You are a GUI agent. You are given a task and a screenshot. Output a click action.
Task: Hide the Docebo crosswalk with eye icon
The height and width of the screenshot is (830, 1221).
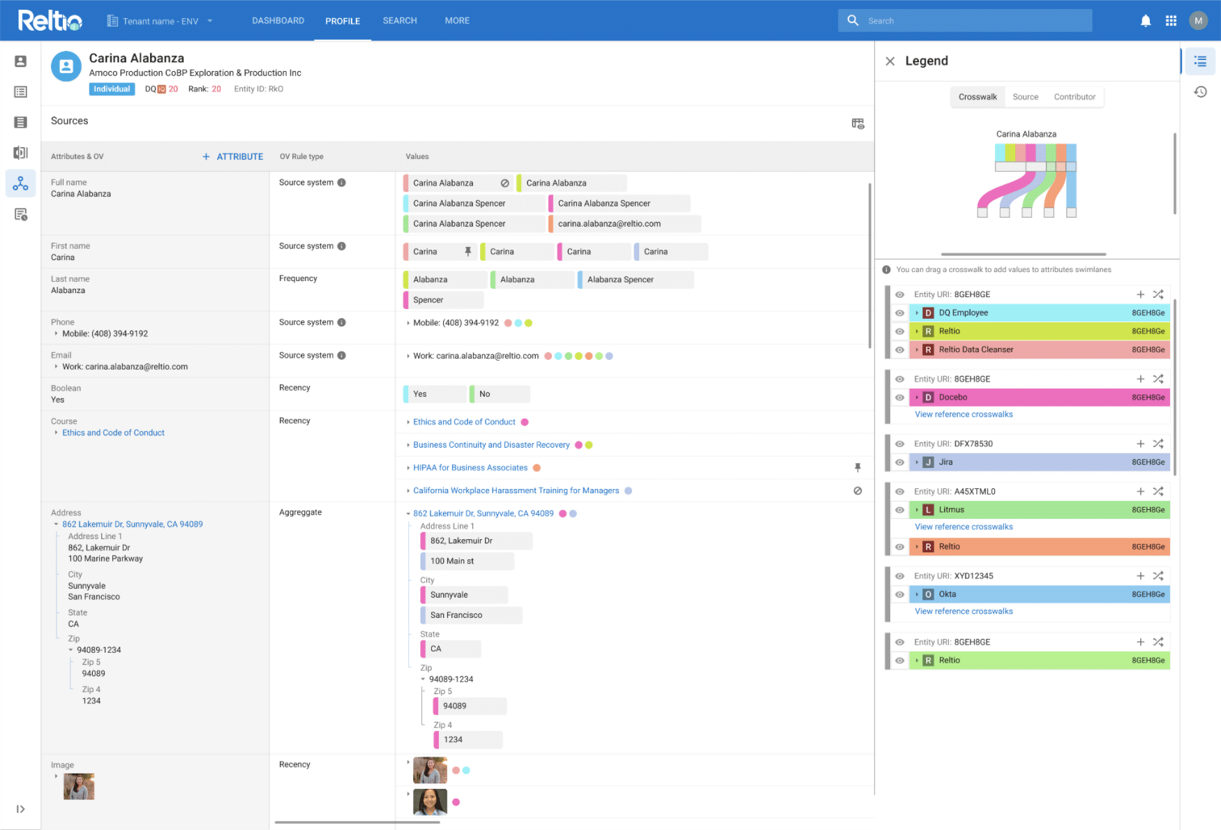tap(900, 398)
